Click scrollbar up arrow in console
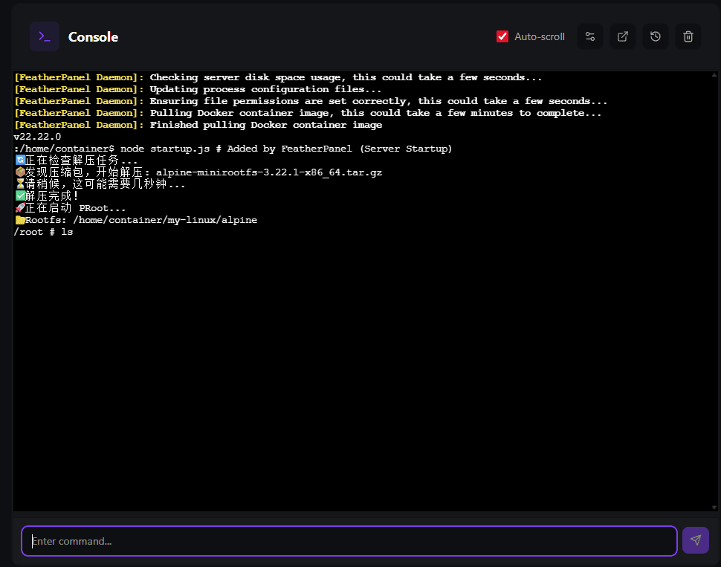The width and height of the screenshot is (721, 567). (x=714, y=76)
